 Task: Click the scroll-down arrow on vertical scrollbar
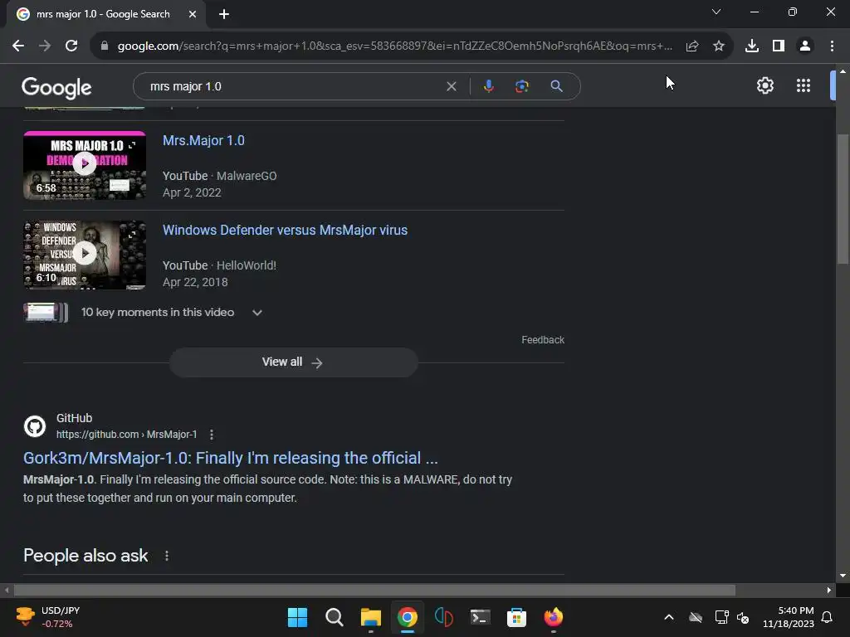click(x=843, y=576)
